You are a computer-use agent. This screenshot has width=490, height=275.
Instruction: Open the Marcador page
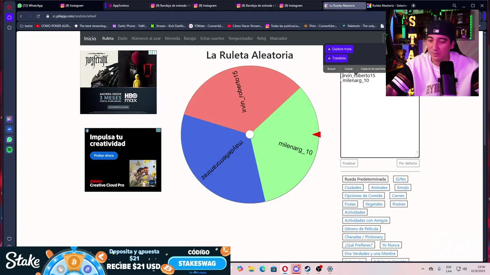[x=279, y=39]
